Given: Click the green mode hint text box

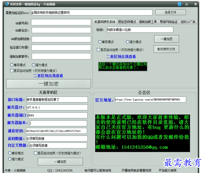Looking at the screenshot, I should tap(123, 67).
